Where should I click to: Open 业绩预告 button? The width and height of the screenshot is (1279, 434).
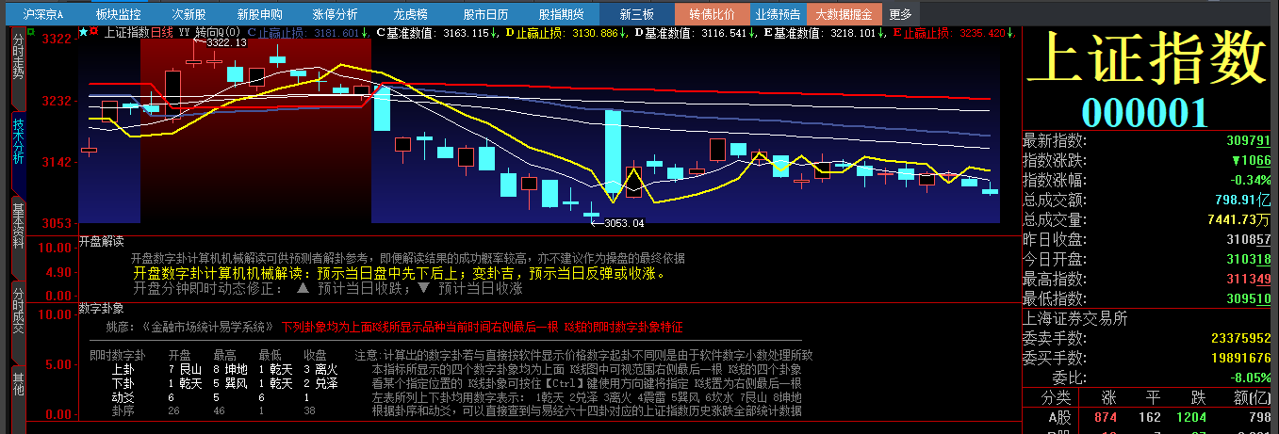(778, 14)
